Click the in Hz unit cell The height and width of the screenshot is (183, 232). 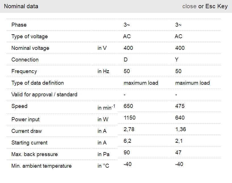click(103, 71)
